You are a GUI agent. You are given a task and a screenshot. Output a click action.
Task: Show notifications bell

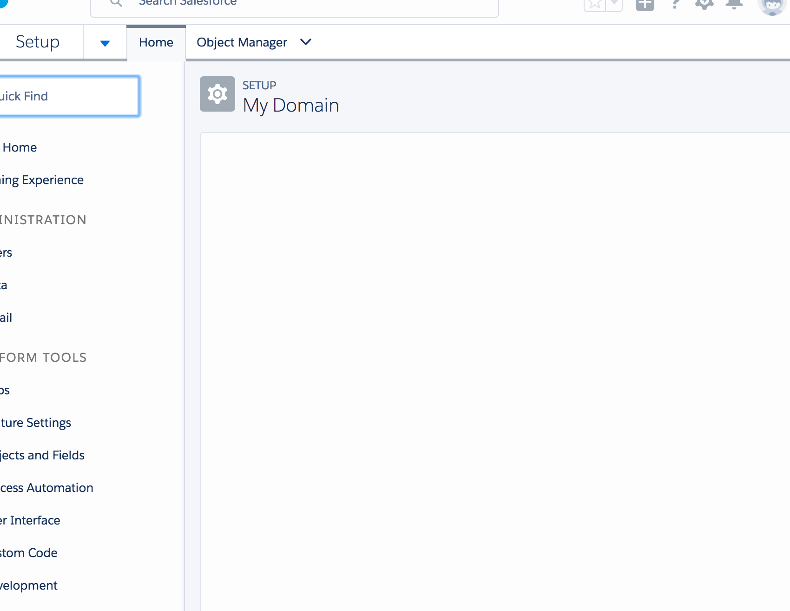734,4
